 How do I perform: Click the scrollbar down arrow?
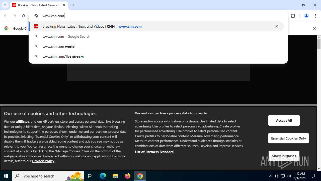click(319, 169)
